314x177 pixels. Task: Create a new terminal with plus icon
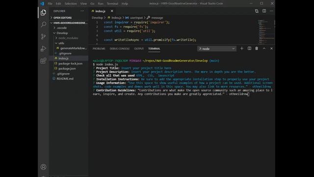242,49
